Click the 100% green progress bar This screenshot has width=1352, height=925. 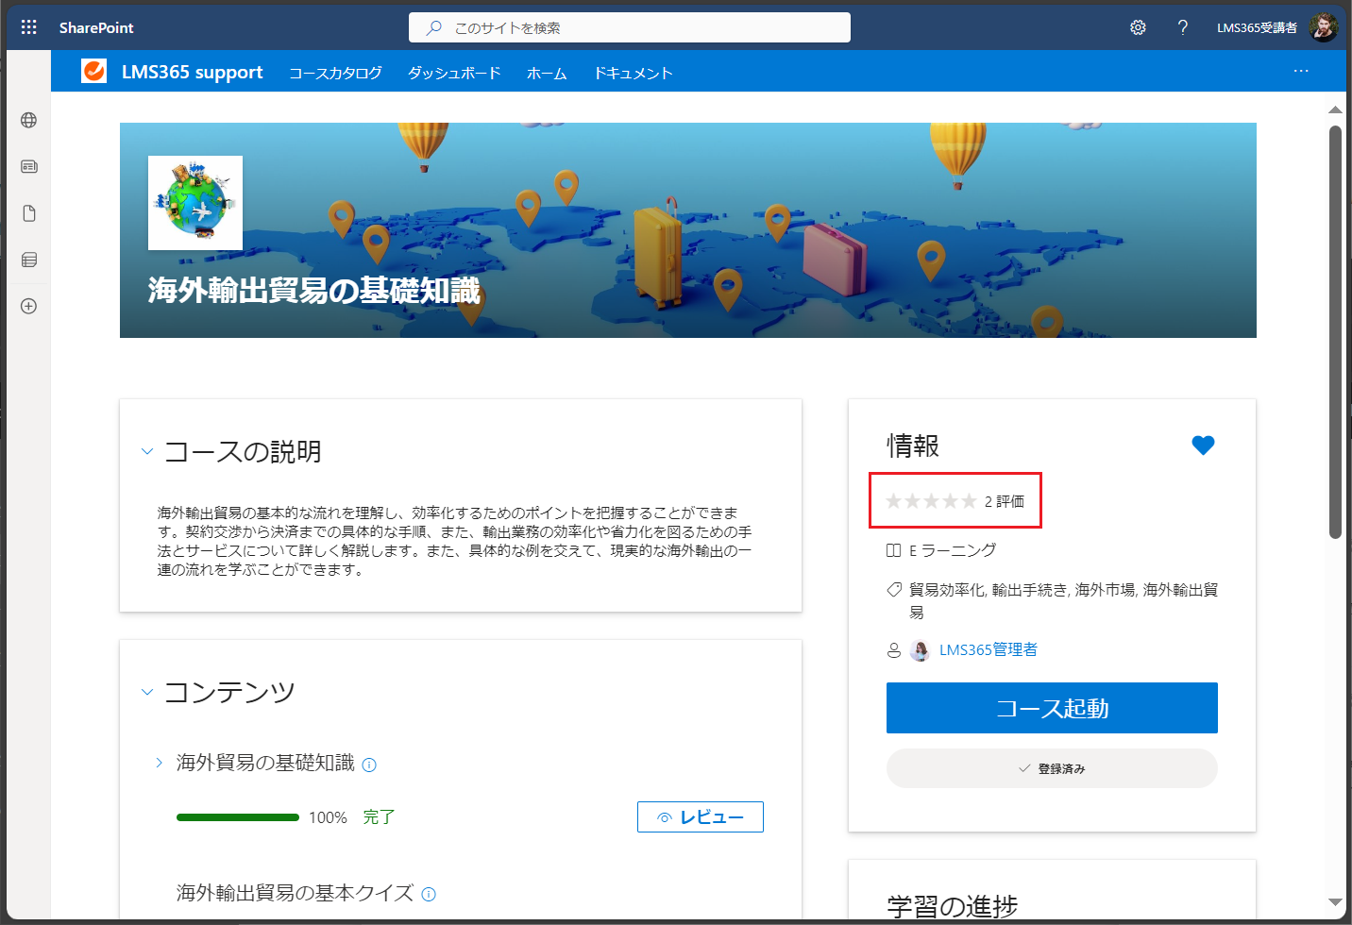238,817
